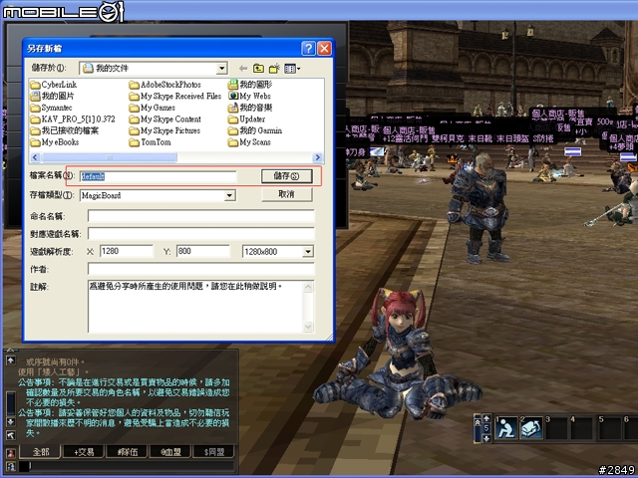Viewport: 638px width, 478px height.
Task: Click the 作者 author field
Action: click(x=201, y=269)
